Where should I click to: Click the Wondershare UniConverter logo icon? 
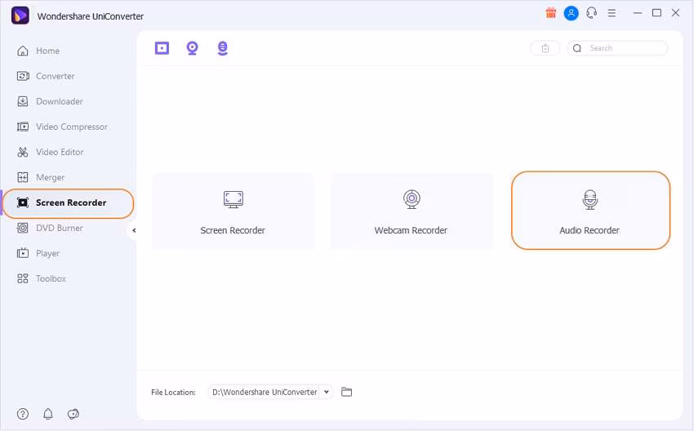tap(20, 16)
